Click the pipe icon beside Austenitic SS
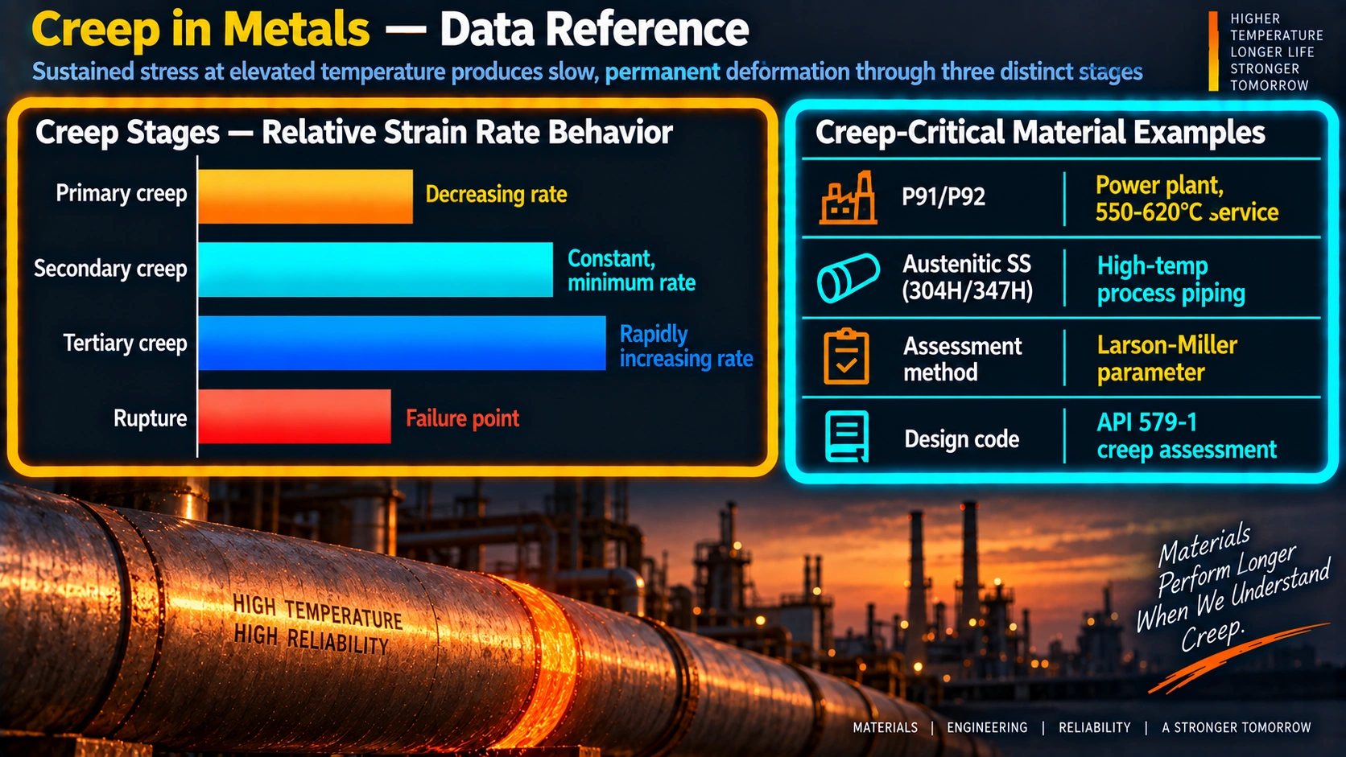 [848, 278]
